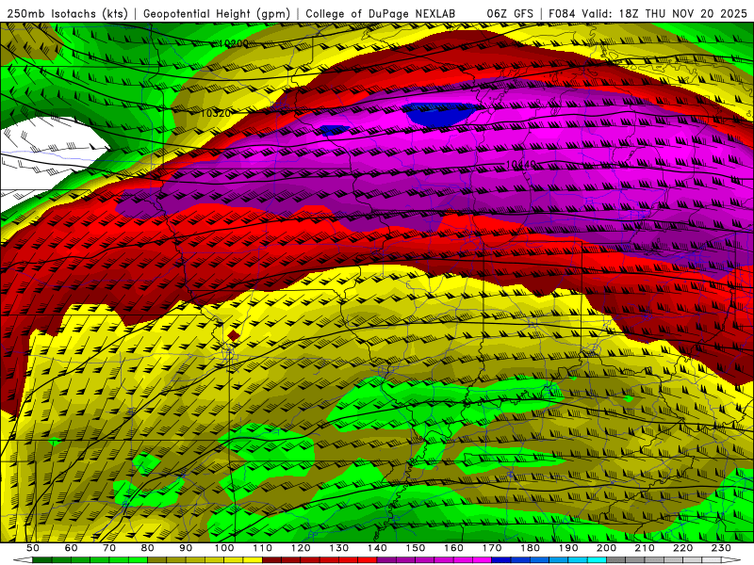Click the 10440 height contour label

(x=521, y=165)
